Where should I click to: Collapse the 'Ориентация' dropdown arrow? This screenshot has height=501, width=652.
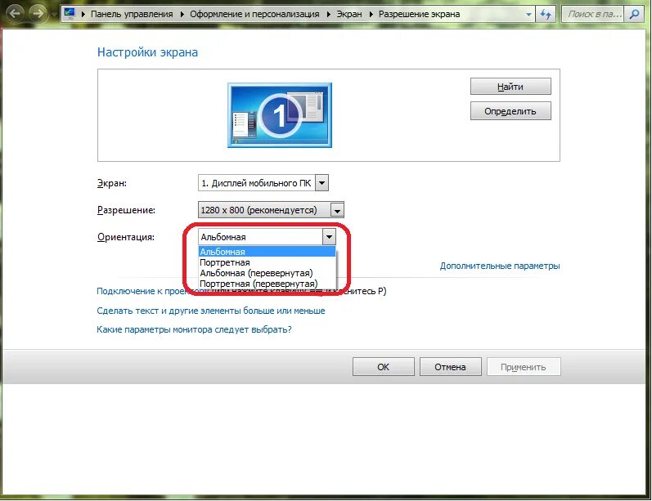tap(329, 237)
